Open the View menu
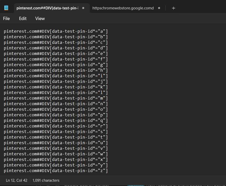The height and width of the screenshot is (186, 226). click(40, 18)
